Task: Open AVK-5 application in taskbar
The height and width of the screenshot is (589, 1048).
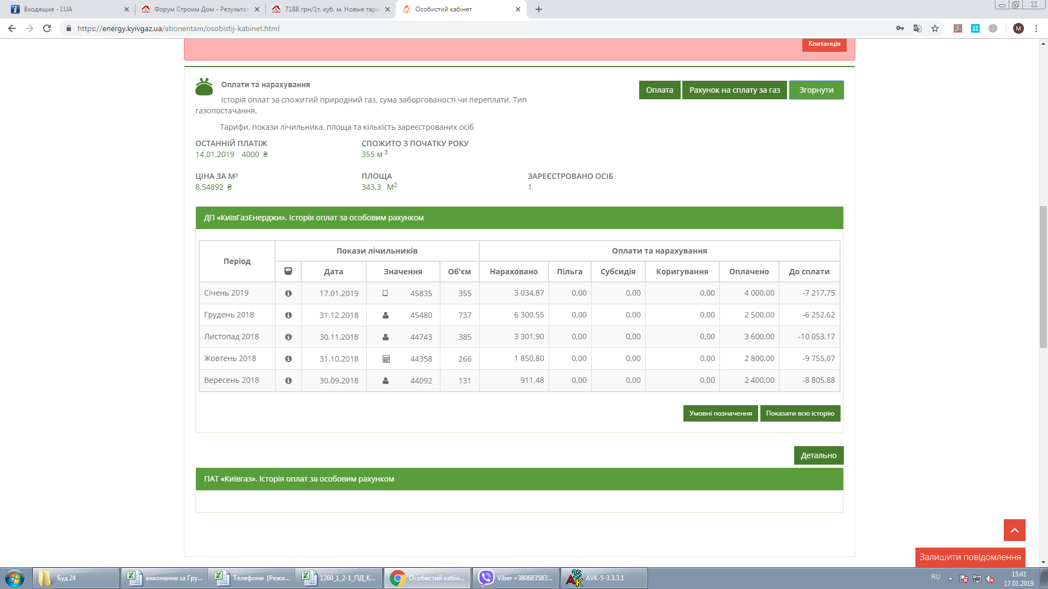Action: point(604,578)
